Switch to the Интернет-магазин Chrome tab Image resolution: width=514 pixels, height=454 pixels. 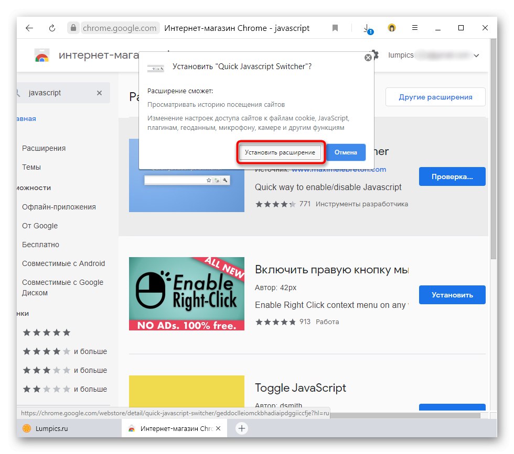[174, 428]
